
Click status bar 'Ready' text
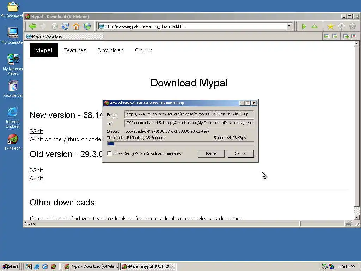[x=30, y=224]
